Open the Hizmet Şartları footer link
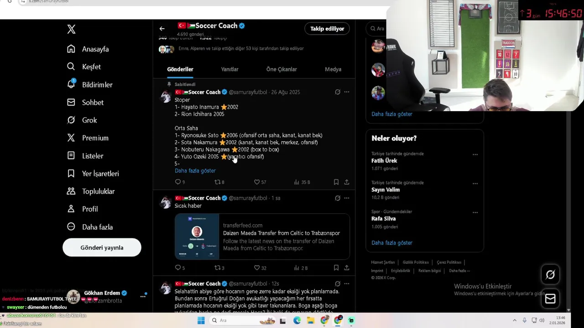Screen dimensions: 584x328 pyautogui.click(x=383, y=262)
